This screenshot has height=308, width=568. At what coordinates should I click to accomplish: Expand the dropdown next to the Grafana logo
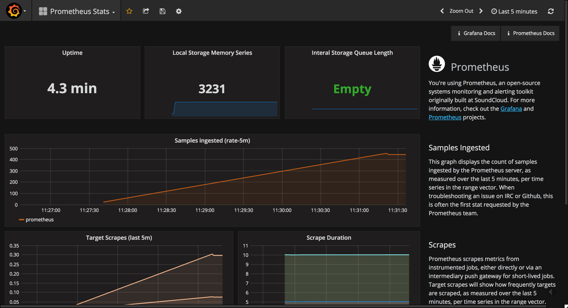click(x=24, y=11)
